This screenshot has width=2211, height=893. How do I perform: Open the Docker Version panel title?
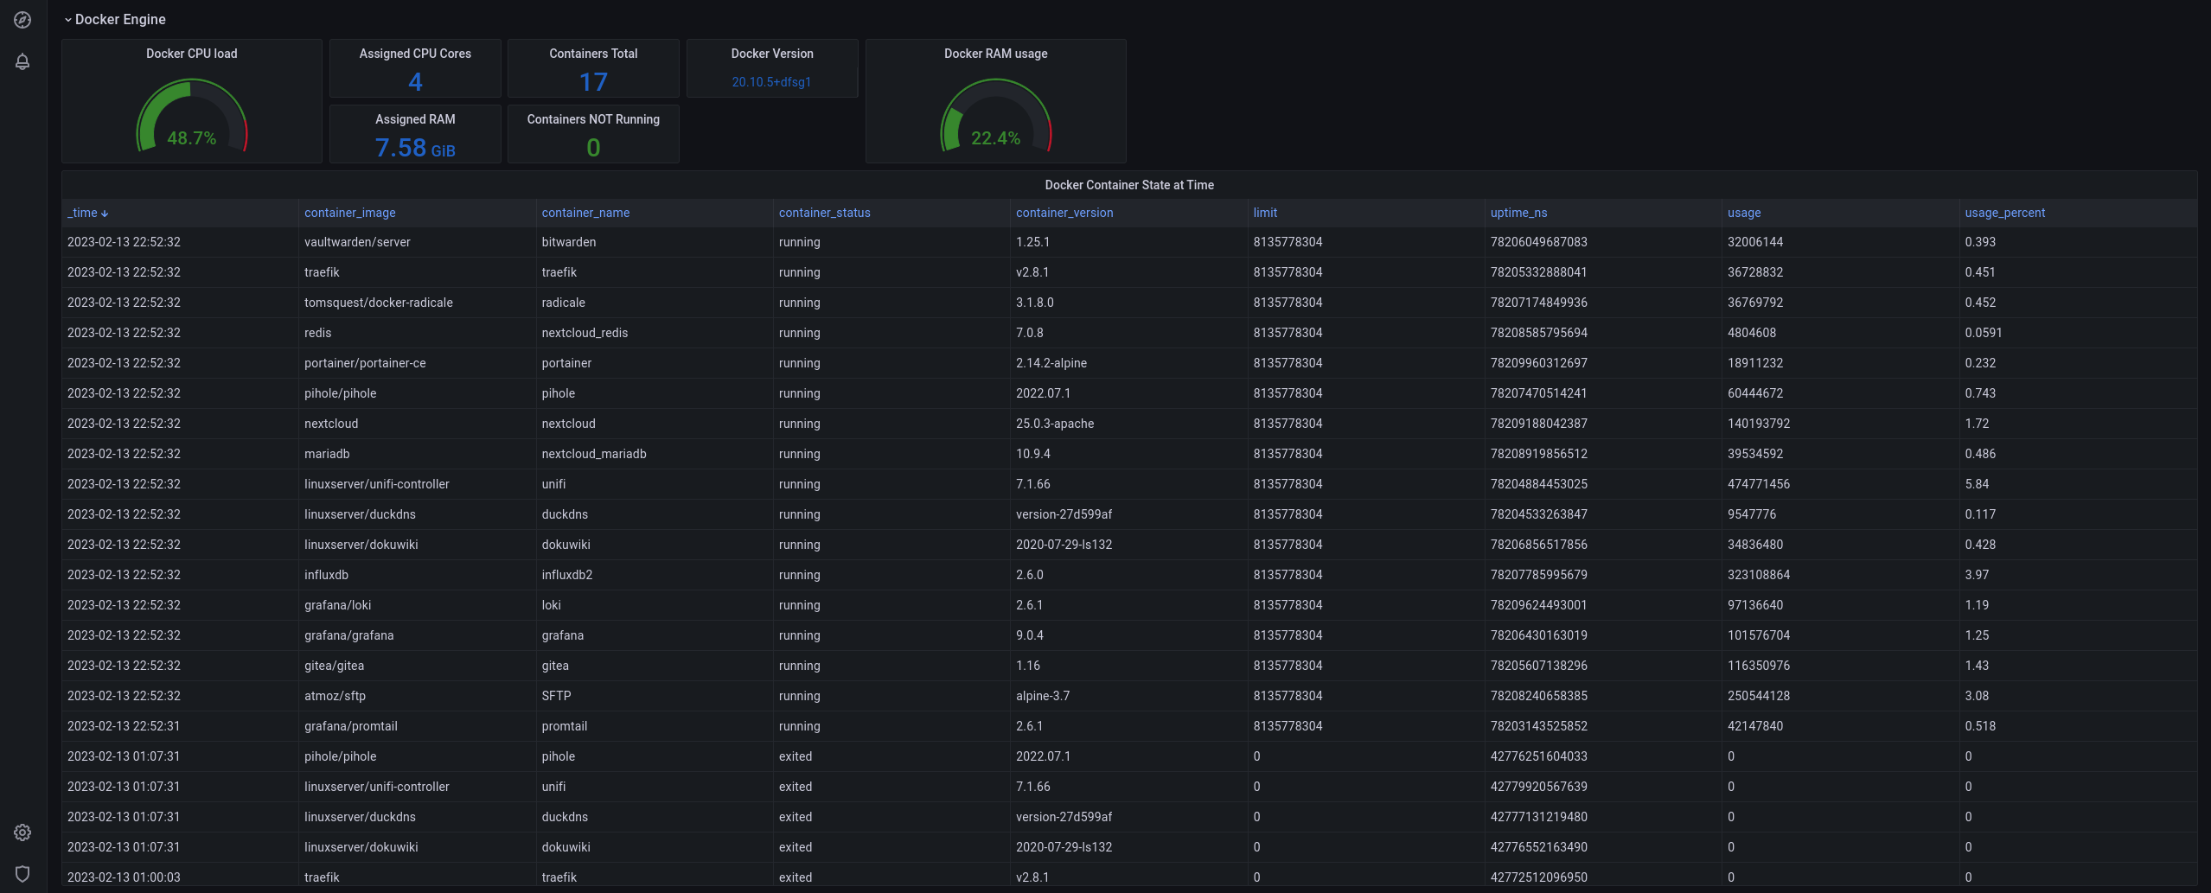[772, 54]
